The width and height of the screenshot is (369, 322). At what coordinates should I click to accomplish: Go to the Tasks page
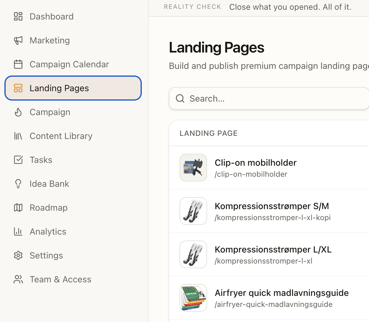pos(73,160)
